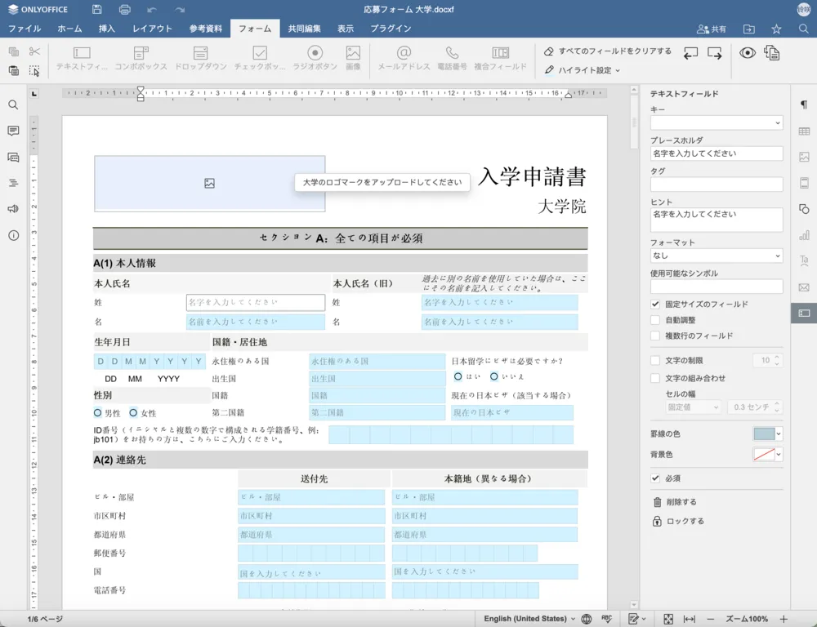Open the 罫線の色 color swatch
This screenshot has width=817, height=627.
(767, 434)
